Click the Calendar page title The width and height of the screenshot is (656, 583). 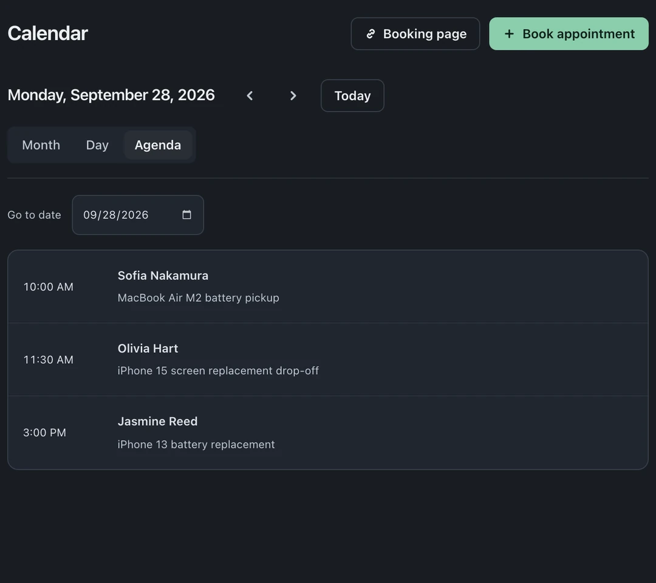click(x=48, y=33)
